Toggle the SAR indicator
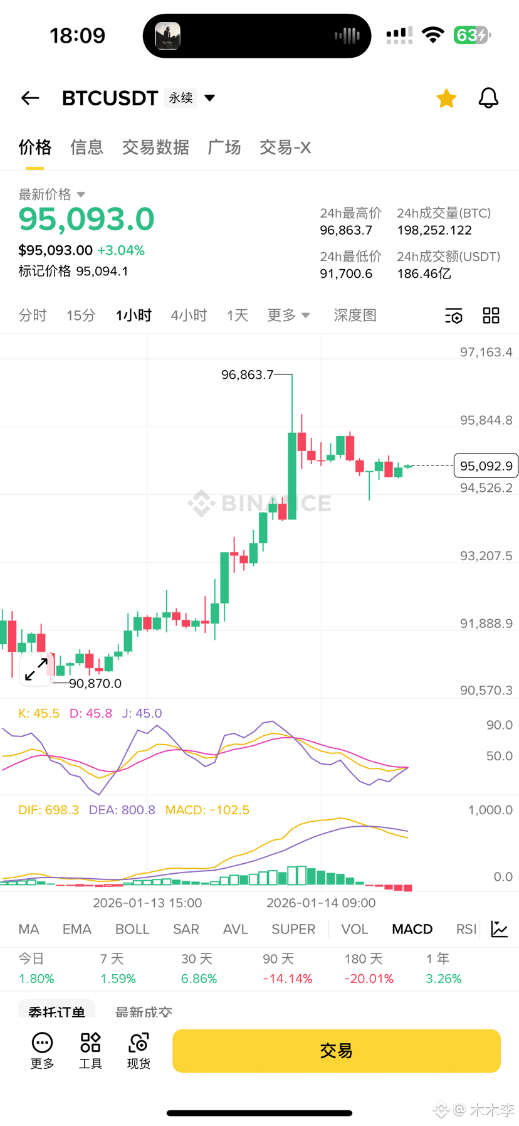Image resolution: width=519 pixels, height=1126 pixels. [x=186, y=929]
